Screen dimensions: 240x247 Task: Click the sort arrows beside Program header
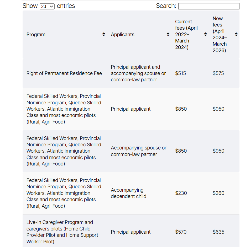pos(104,34)
